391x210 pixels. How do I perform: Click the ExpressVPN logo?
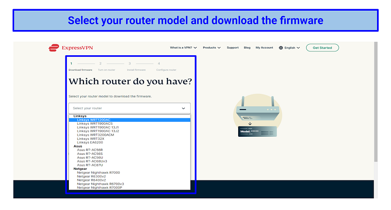71,48
